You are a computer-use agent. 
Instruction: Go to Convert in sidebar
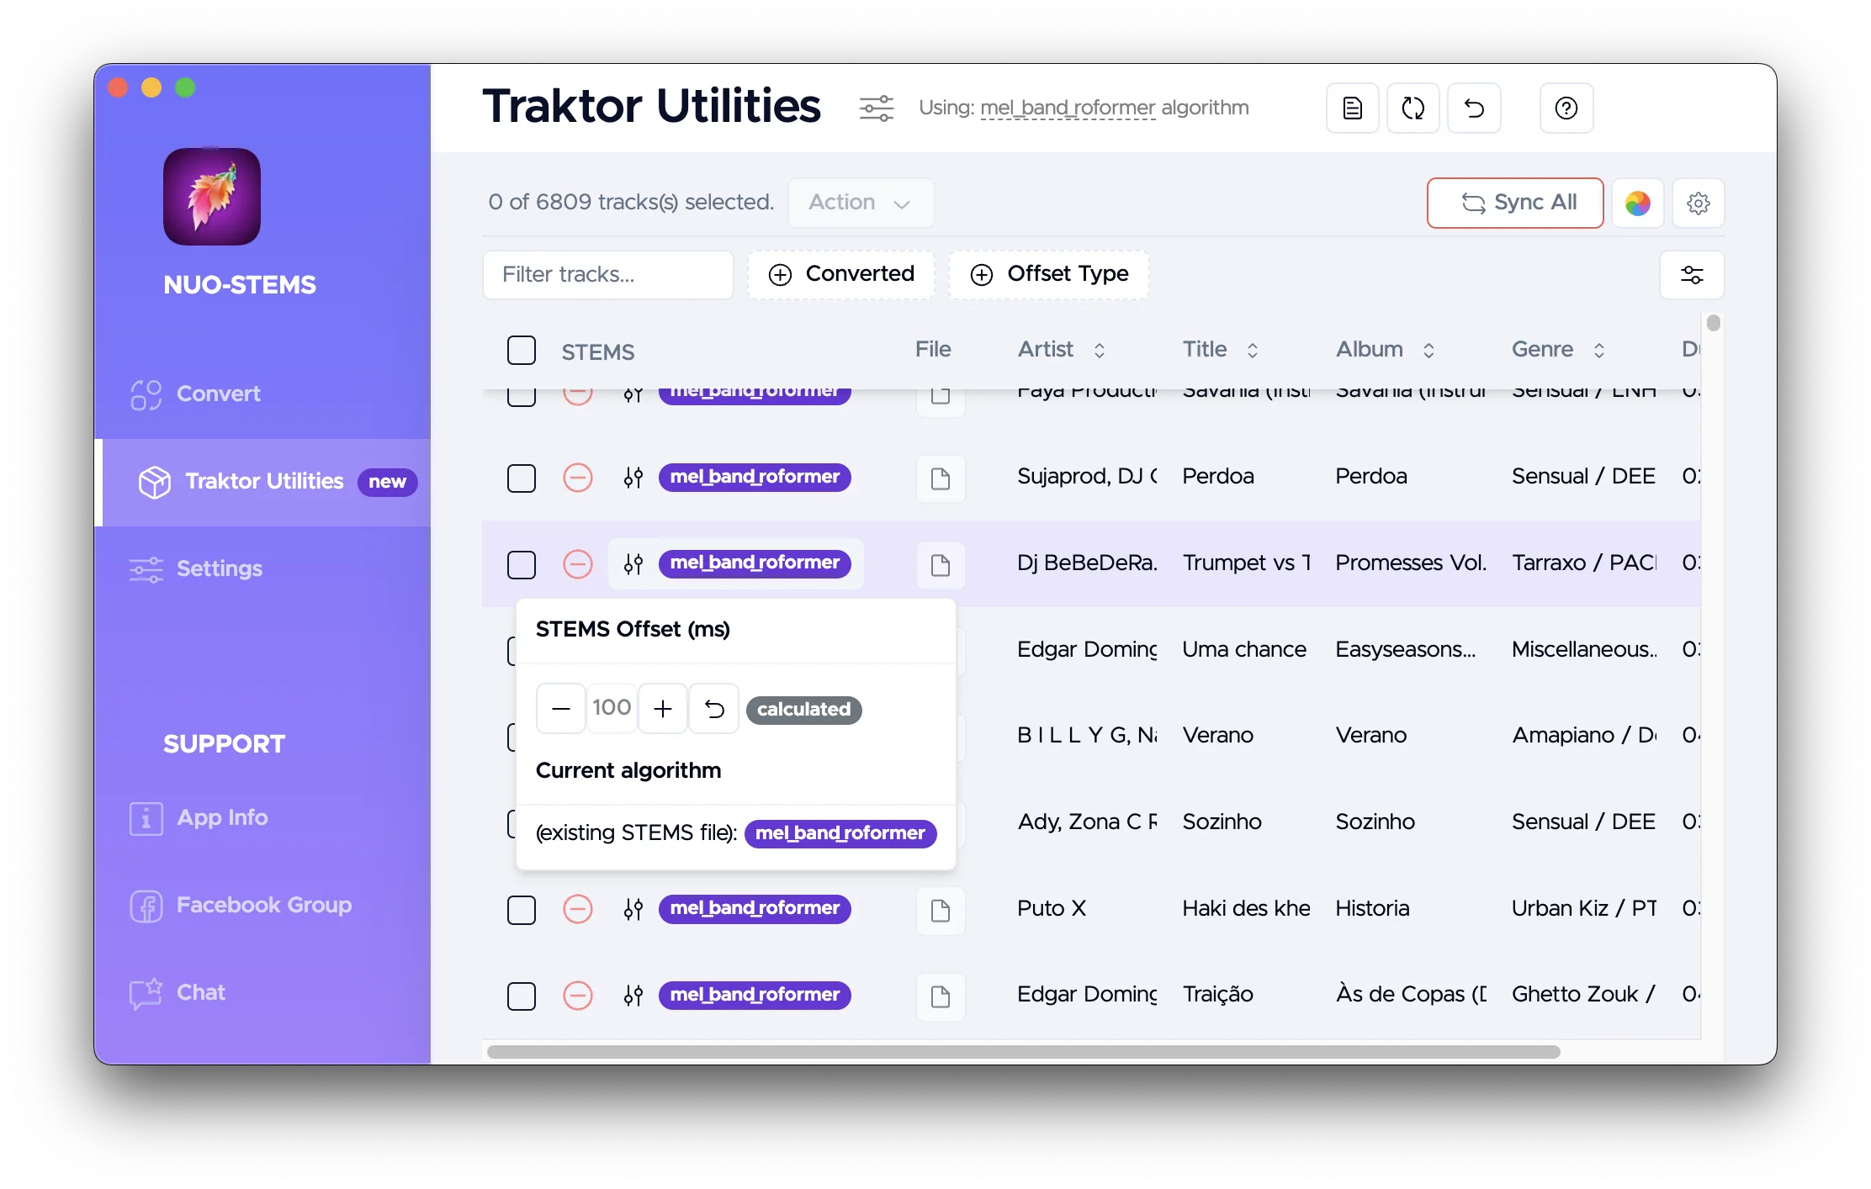point(262,394)
